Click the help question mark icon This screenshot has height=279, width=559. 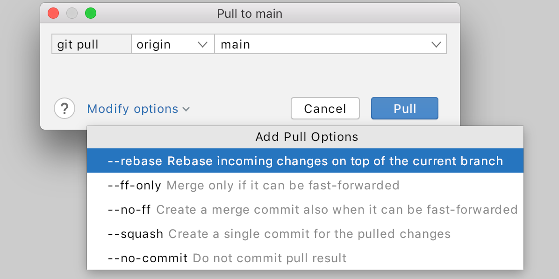64,109
